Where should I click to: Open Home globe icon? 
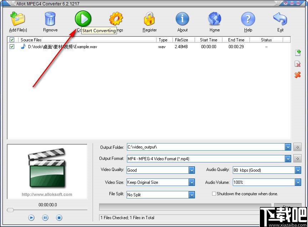(215, 19)
